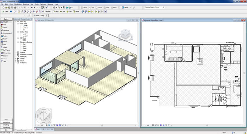The image size is (247, 134).
Task: Open the Modelling menu
Action: coord(18,4)
